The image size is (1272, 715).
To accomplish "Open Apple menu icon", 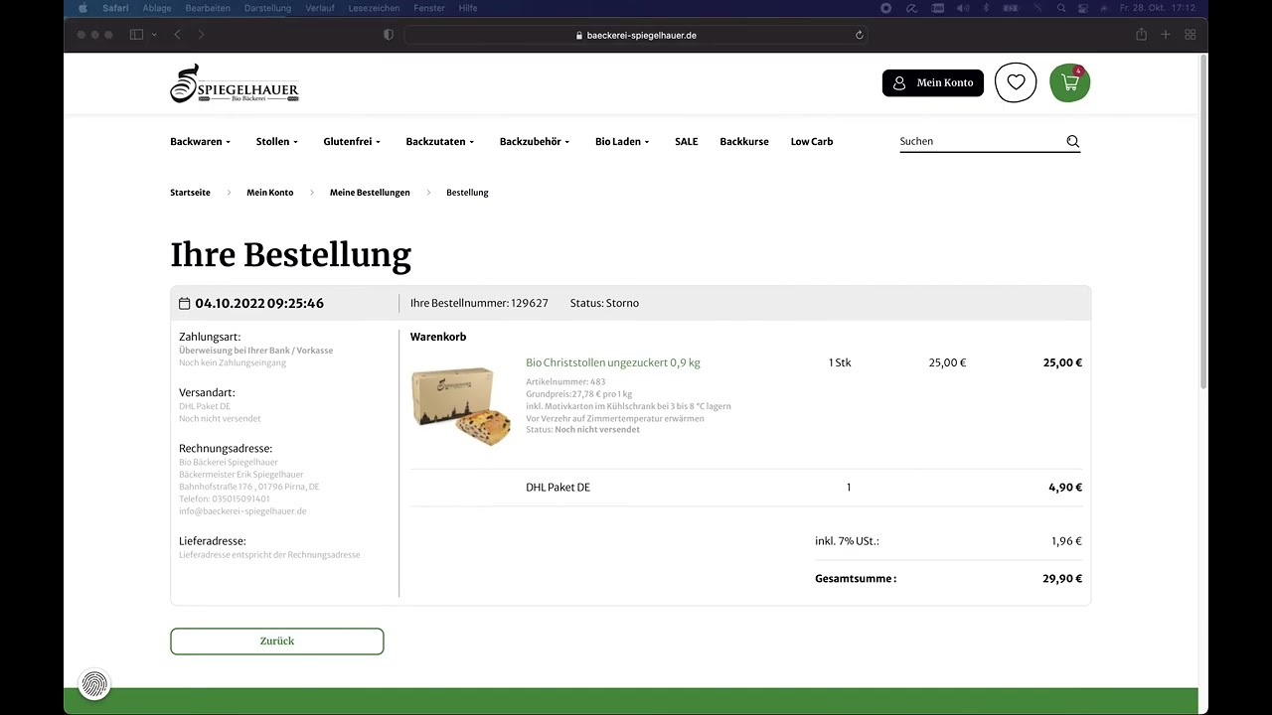I will coord(83,8).
